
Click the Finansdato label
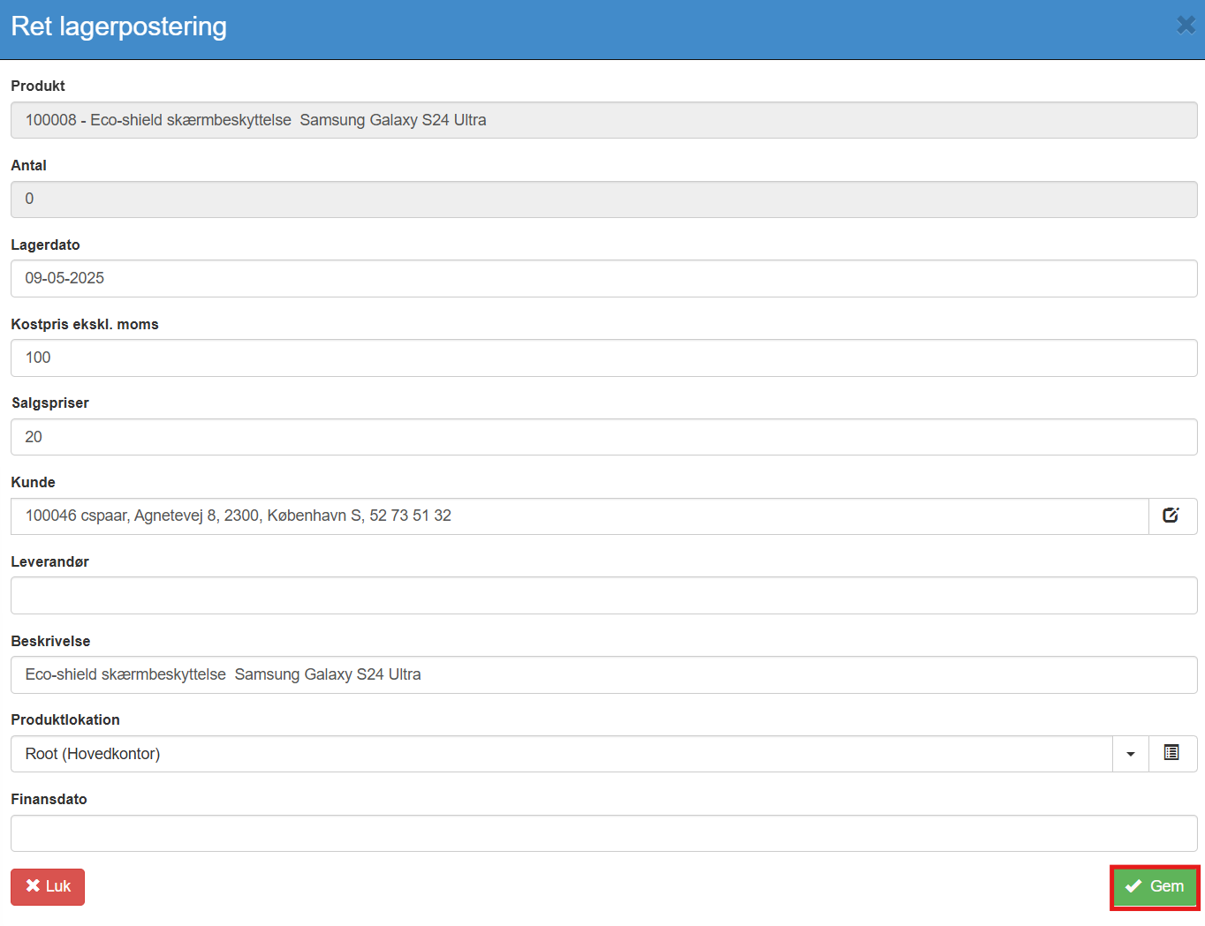point(49,799)
